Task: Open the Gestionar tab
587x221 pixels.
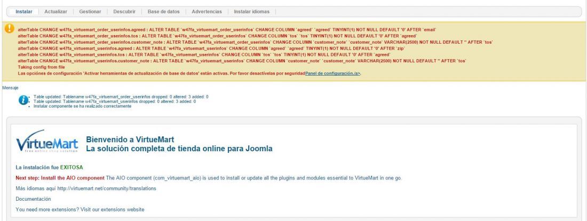Action: (x=90, y=12)
